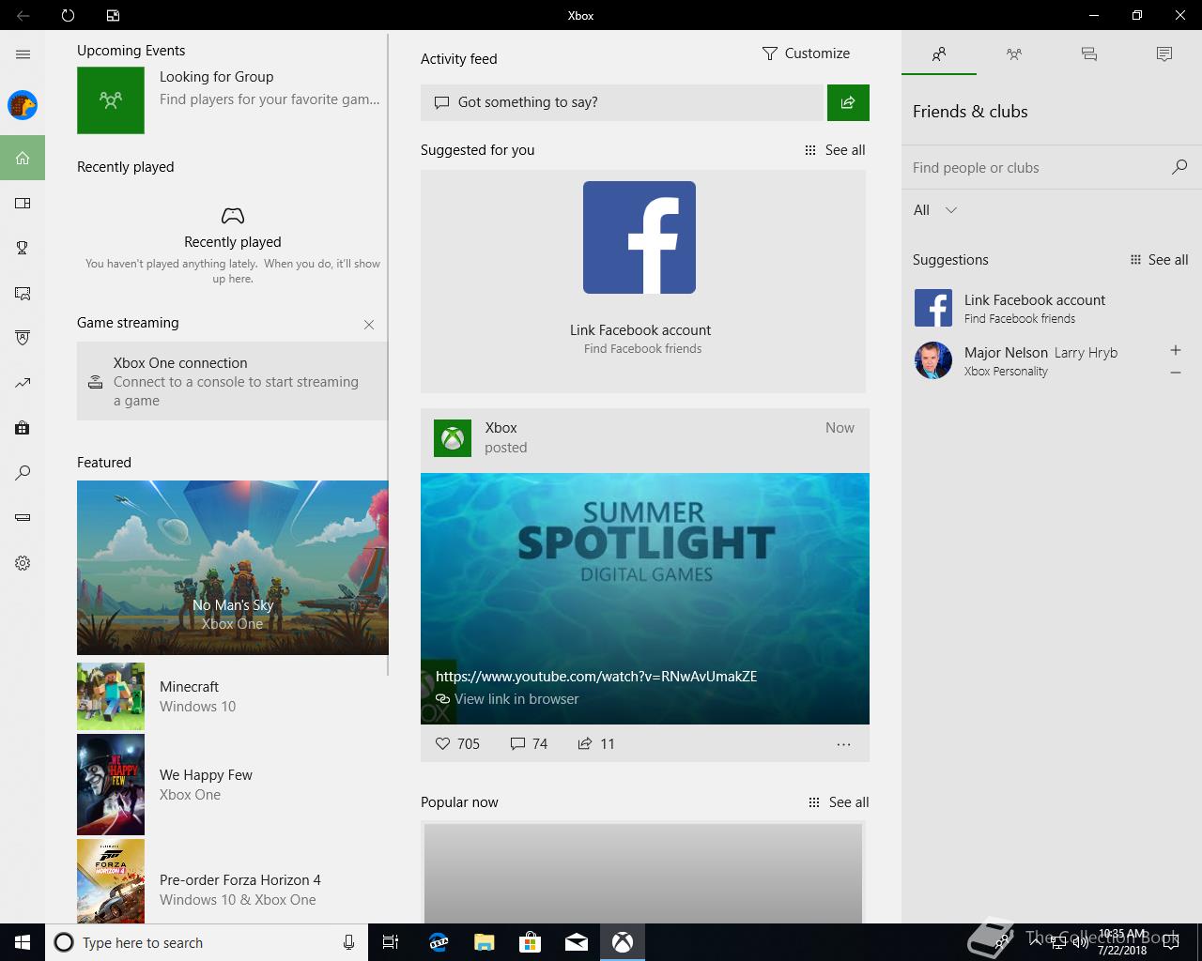Open the Xbox poster avatar on post

click(453, 438)
